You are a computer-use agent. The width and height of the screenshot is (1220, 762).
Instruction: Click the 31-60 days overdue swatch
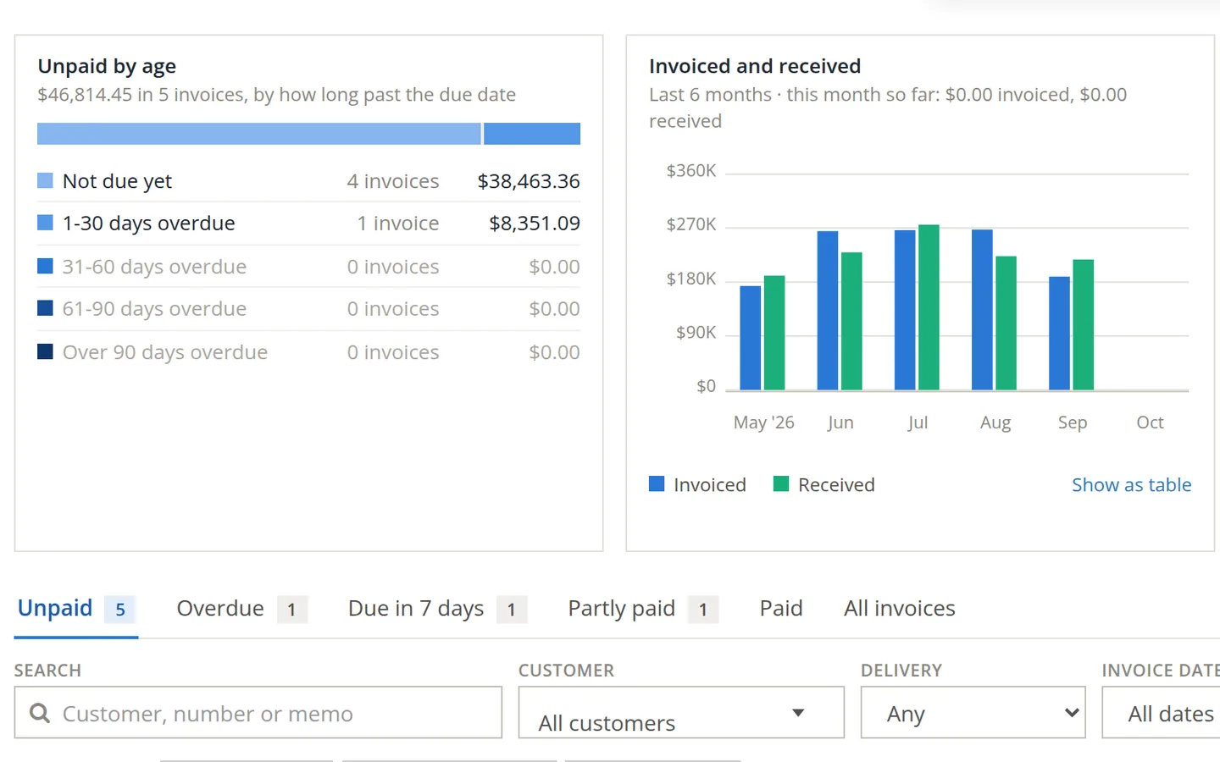[x=46, y=266]
